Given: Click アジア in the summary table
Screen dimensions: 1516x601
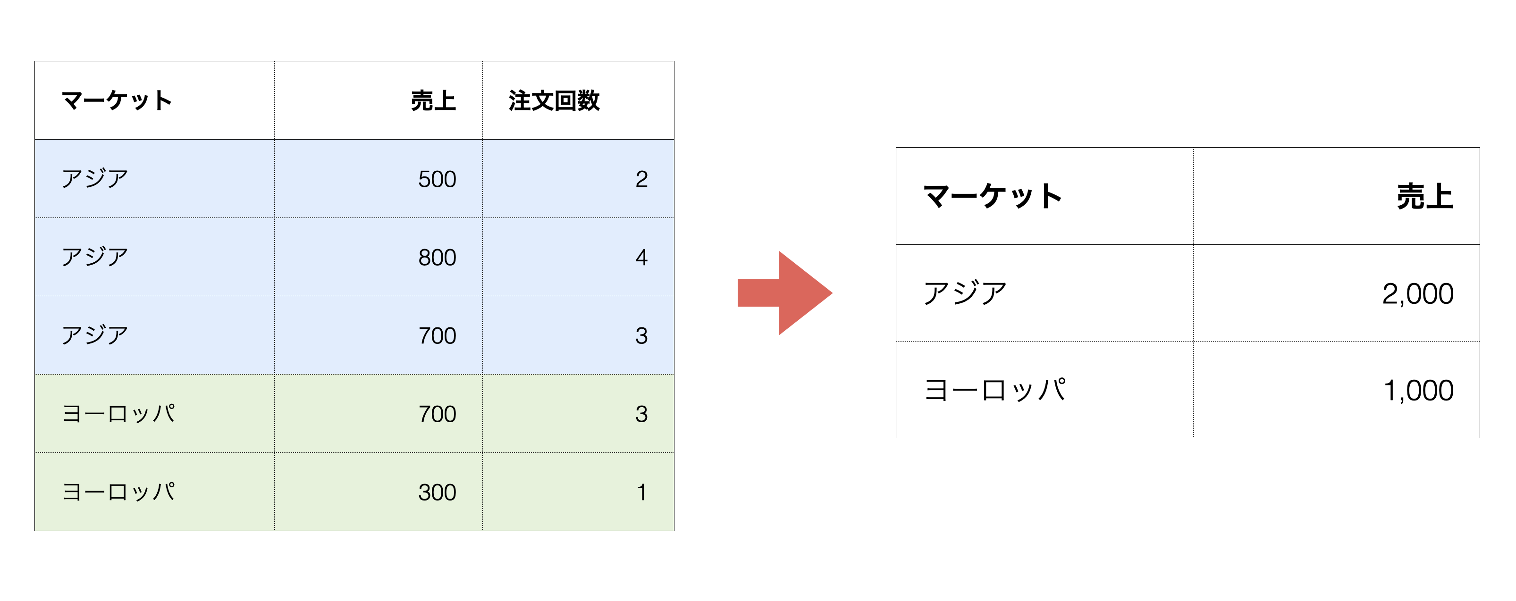Looking at the screenshot, I should coord(965,293).
